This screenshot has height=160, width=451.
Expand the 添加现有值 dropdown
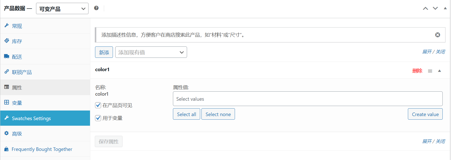(x=151, y=52)
